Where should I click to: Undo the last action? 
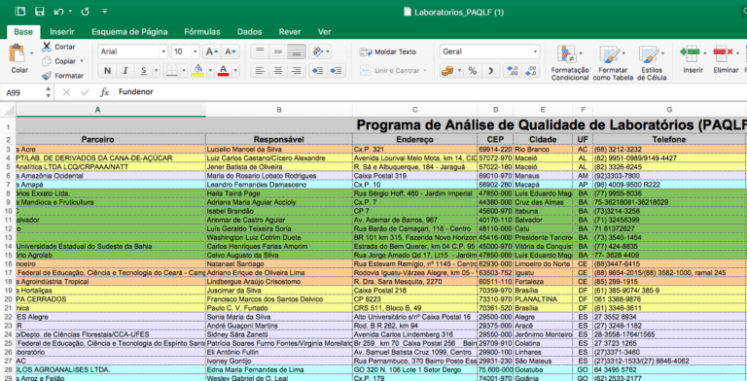tap(59, 12)
